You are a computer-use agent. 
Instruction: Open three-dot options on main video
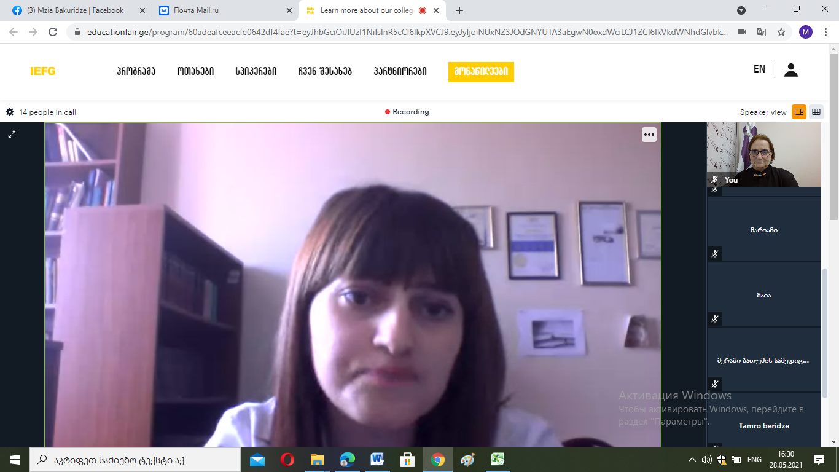pos(649,135)
